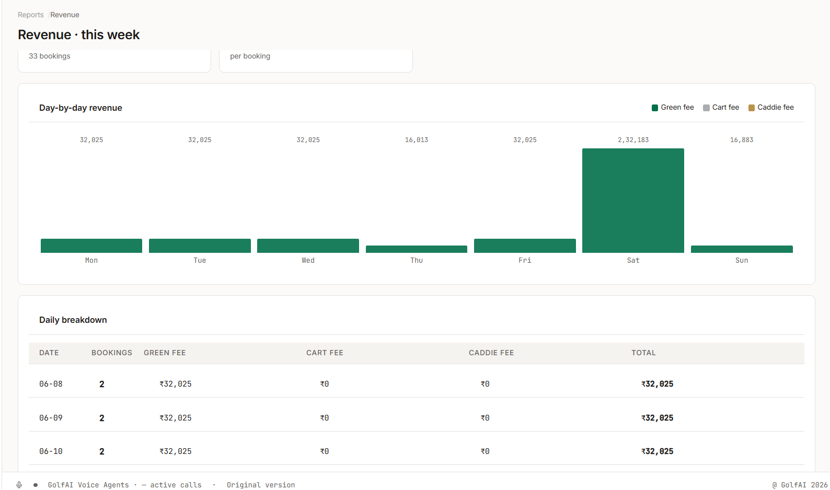This screenshot has width=830, height=490.
Task: Select the Monday revenue bar
Action: pos(91,246)
